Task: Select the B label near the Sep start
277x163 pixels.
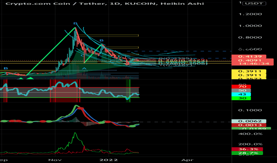Action: [x=6, y=68]
